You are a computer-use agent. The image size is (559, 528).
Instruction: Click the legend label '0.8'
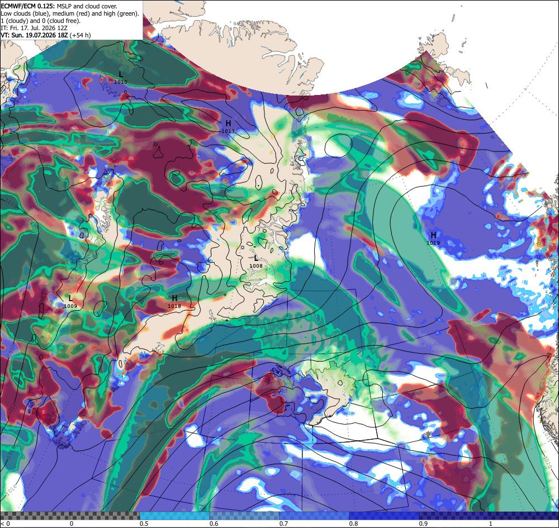(x=353, y=524)
